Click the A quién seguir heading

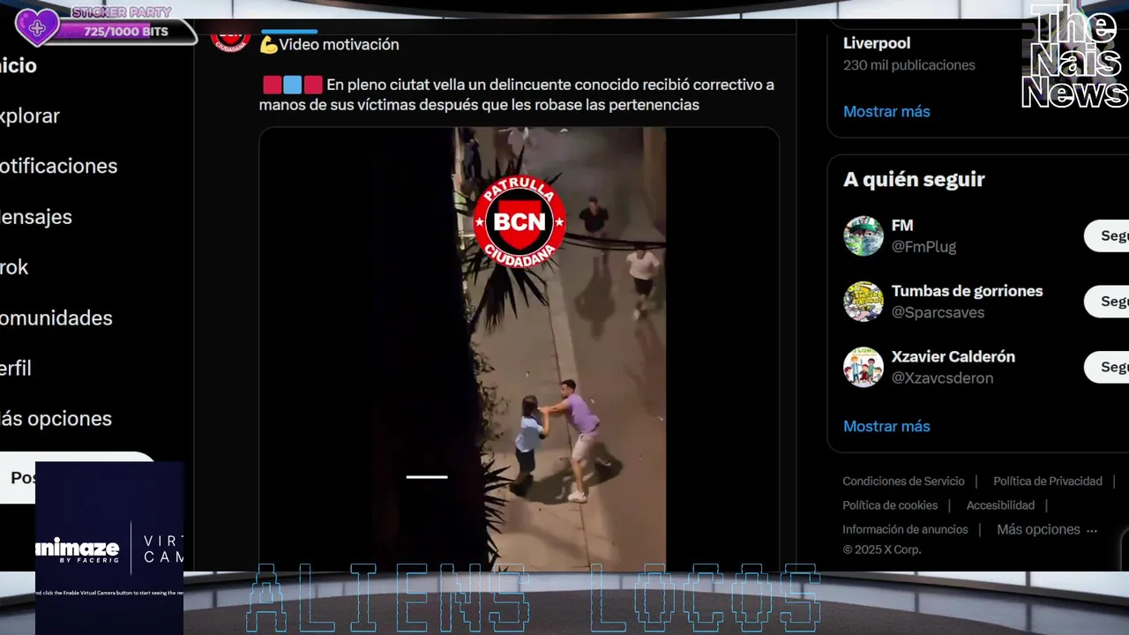pyautogui.click(x=914, y=179)
